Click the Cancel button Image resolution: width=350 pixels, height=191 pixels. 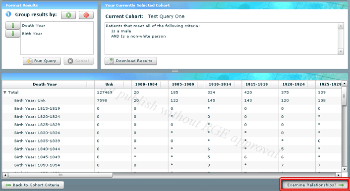click(78, 61)
